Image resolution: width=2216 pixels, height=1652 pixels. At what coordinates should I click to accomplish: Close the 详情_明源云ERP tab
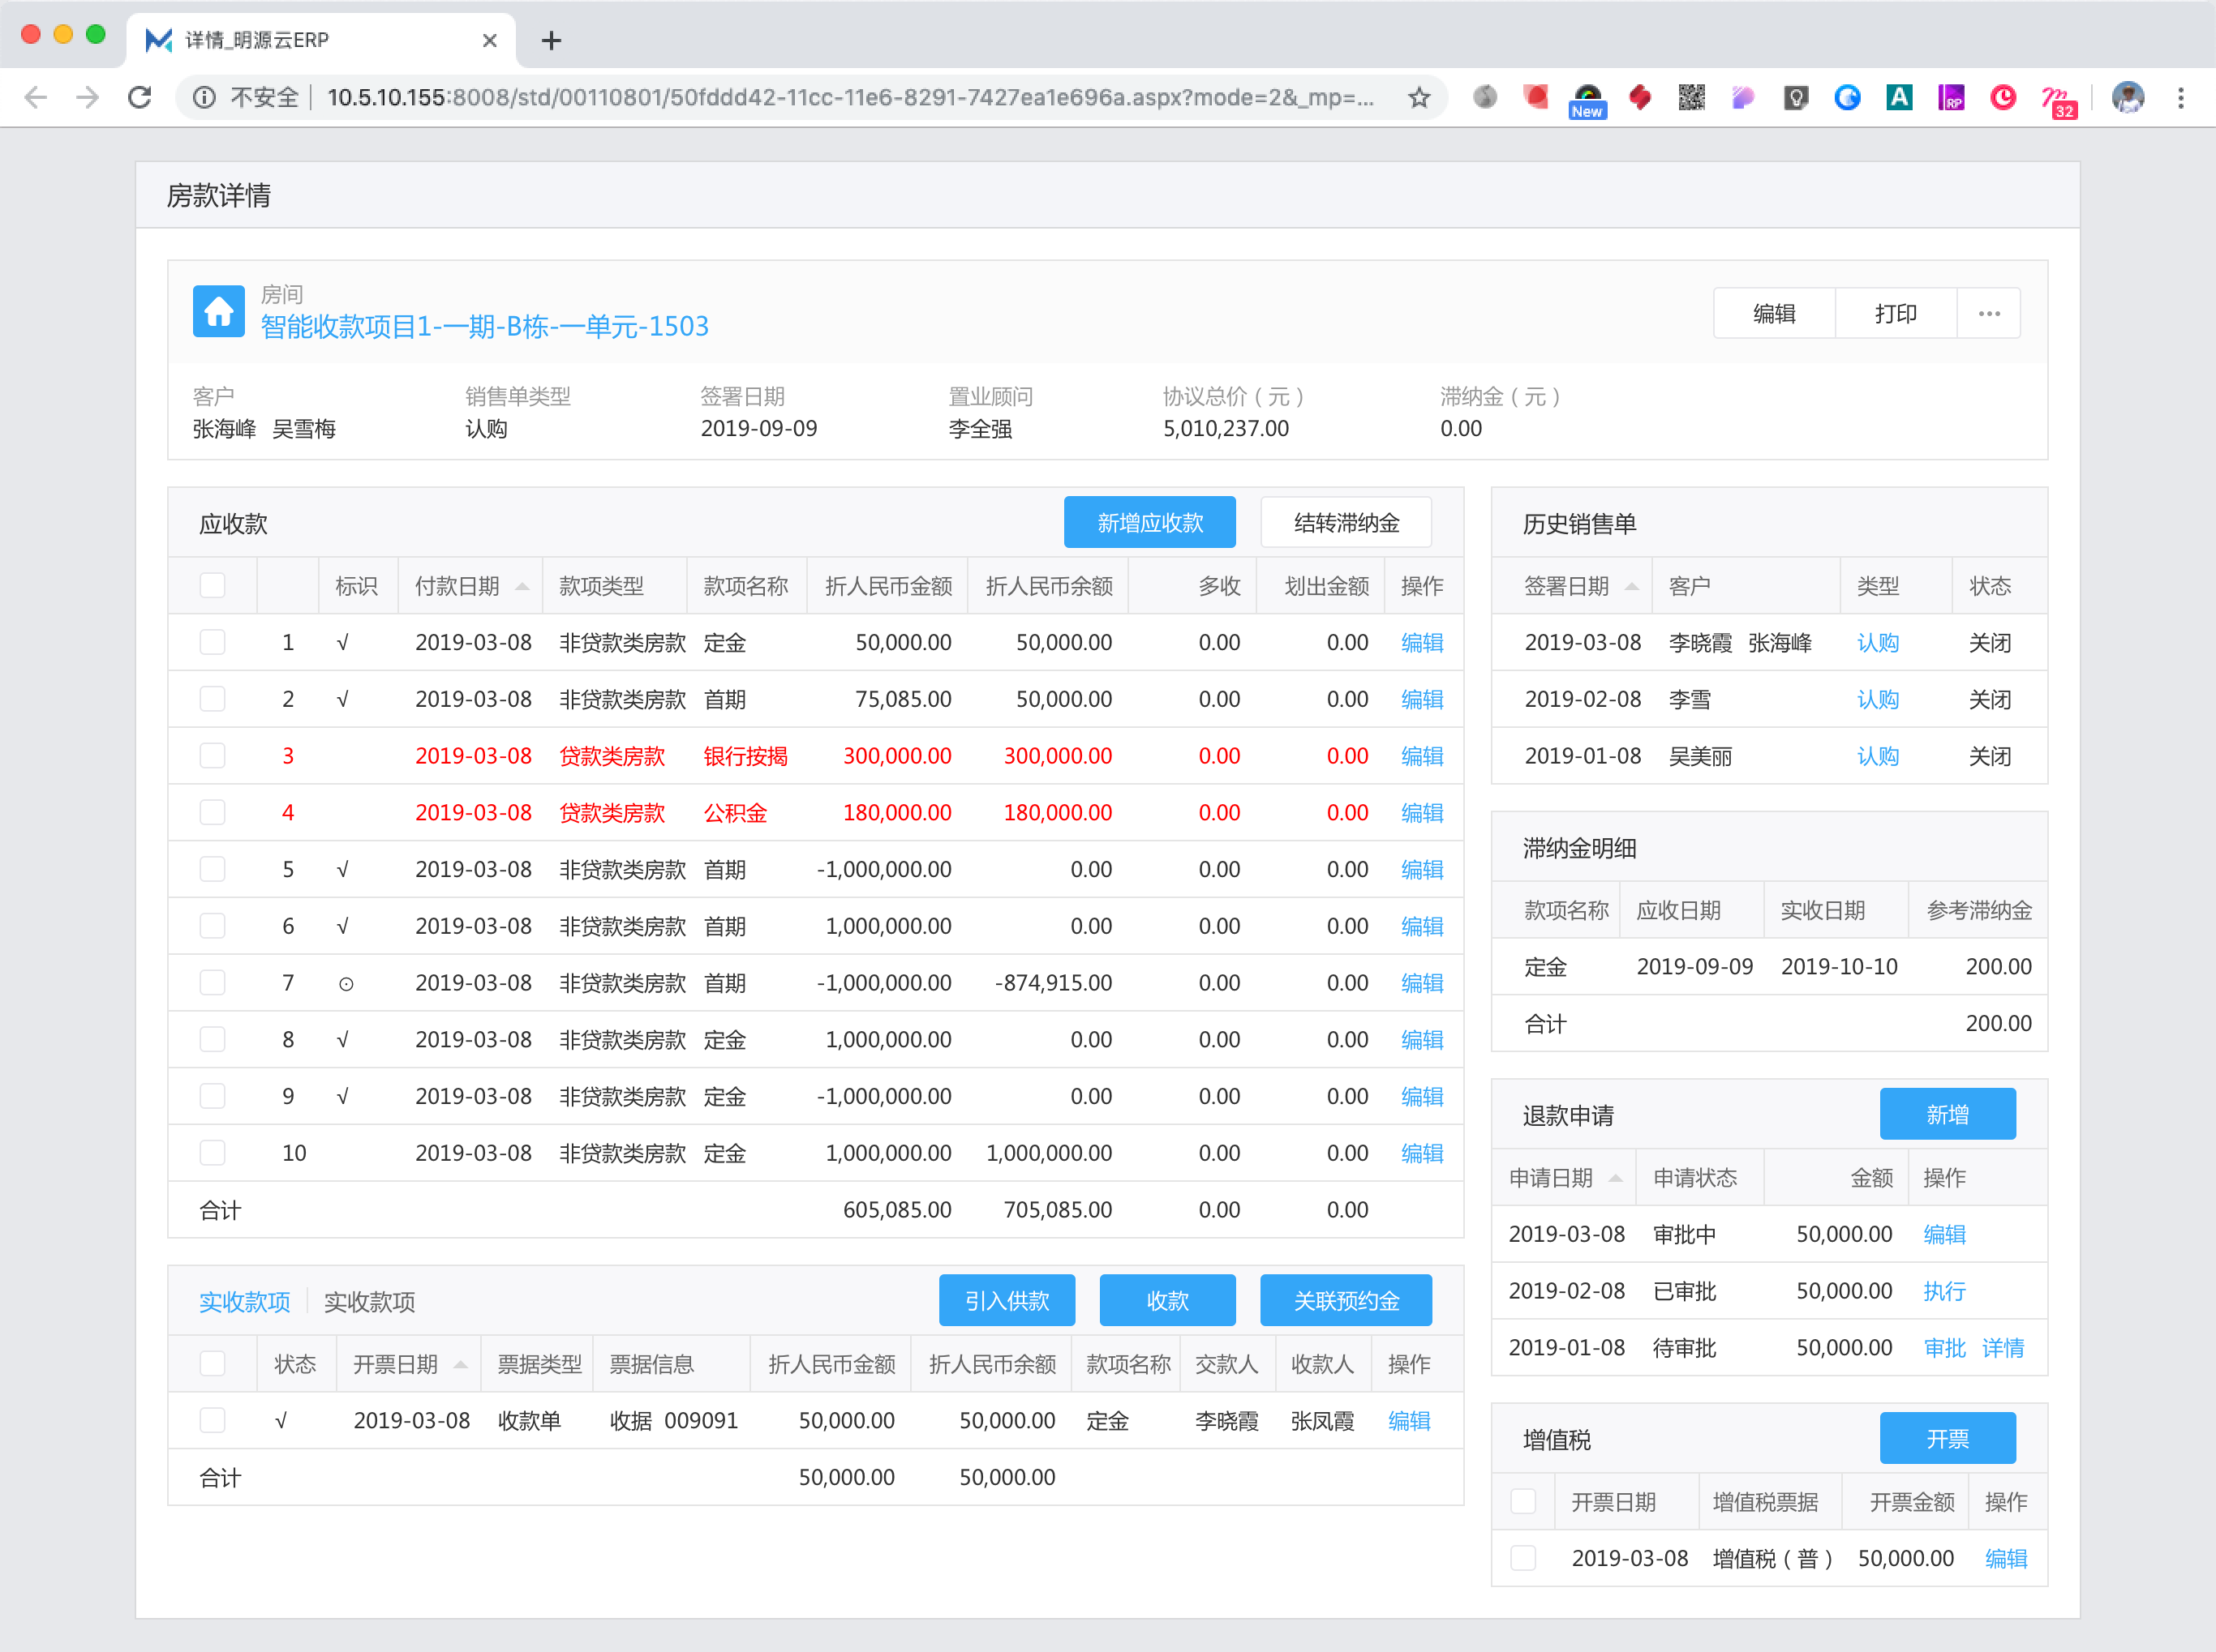(489, 40)
